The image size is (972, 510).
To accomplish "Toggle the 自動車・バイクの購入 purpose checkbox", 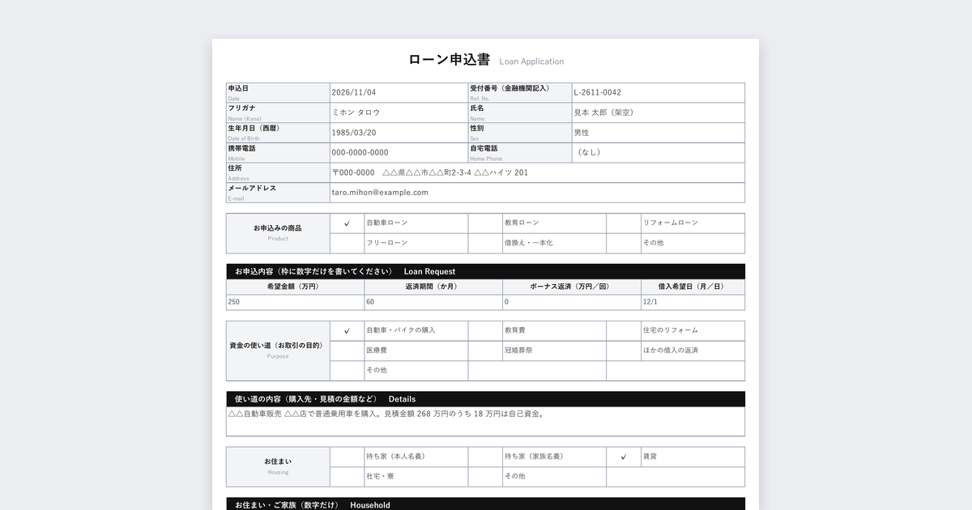I will 347,331.
